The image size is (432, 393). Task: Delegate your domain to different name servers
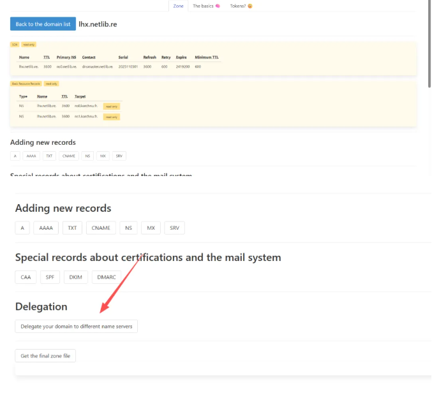(x=76, y=326)
